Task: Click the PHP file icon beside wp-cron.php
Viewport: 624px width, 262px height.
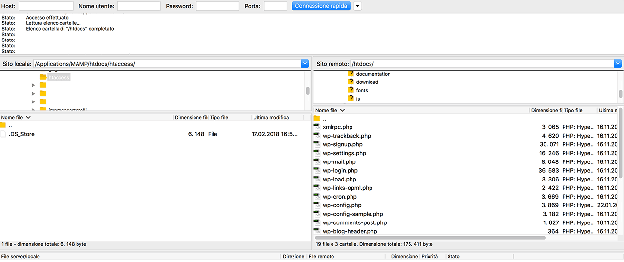Action: (x=317, y=197)
